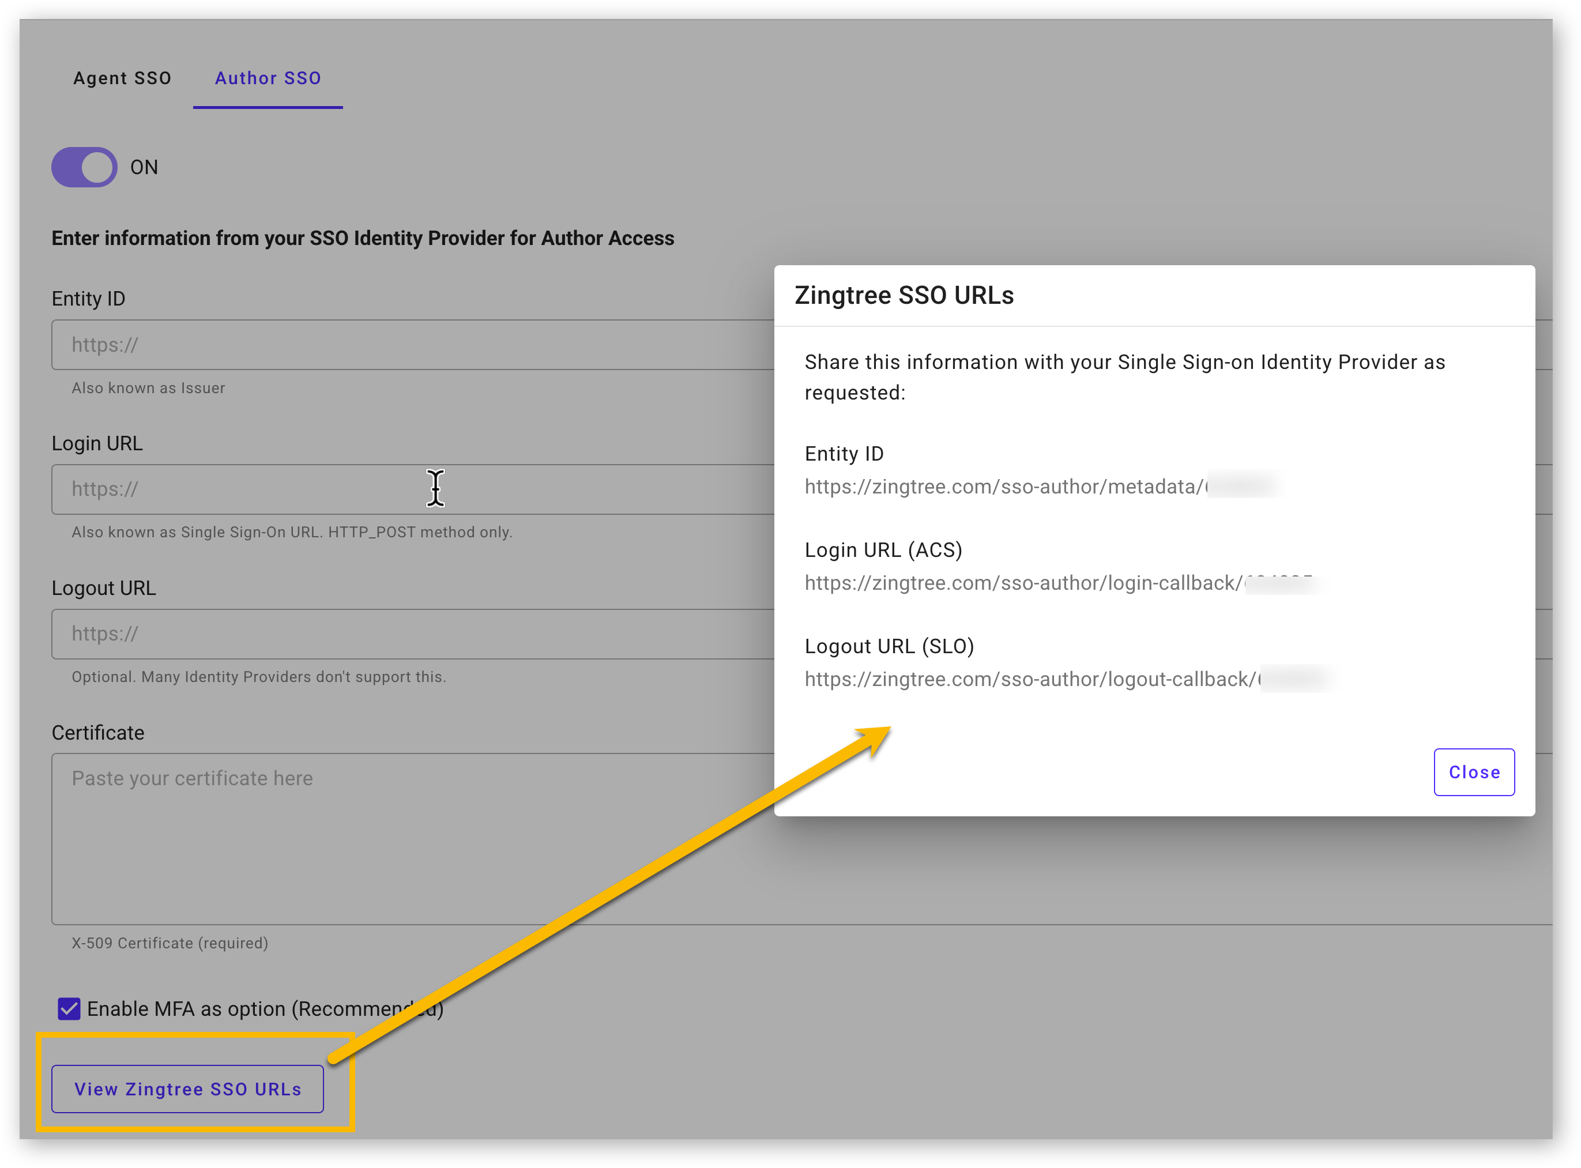Uncheck Enable MFA as option checkbox
Viewport: 1581px width, 1168px height.
coord(69,1008)
